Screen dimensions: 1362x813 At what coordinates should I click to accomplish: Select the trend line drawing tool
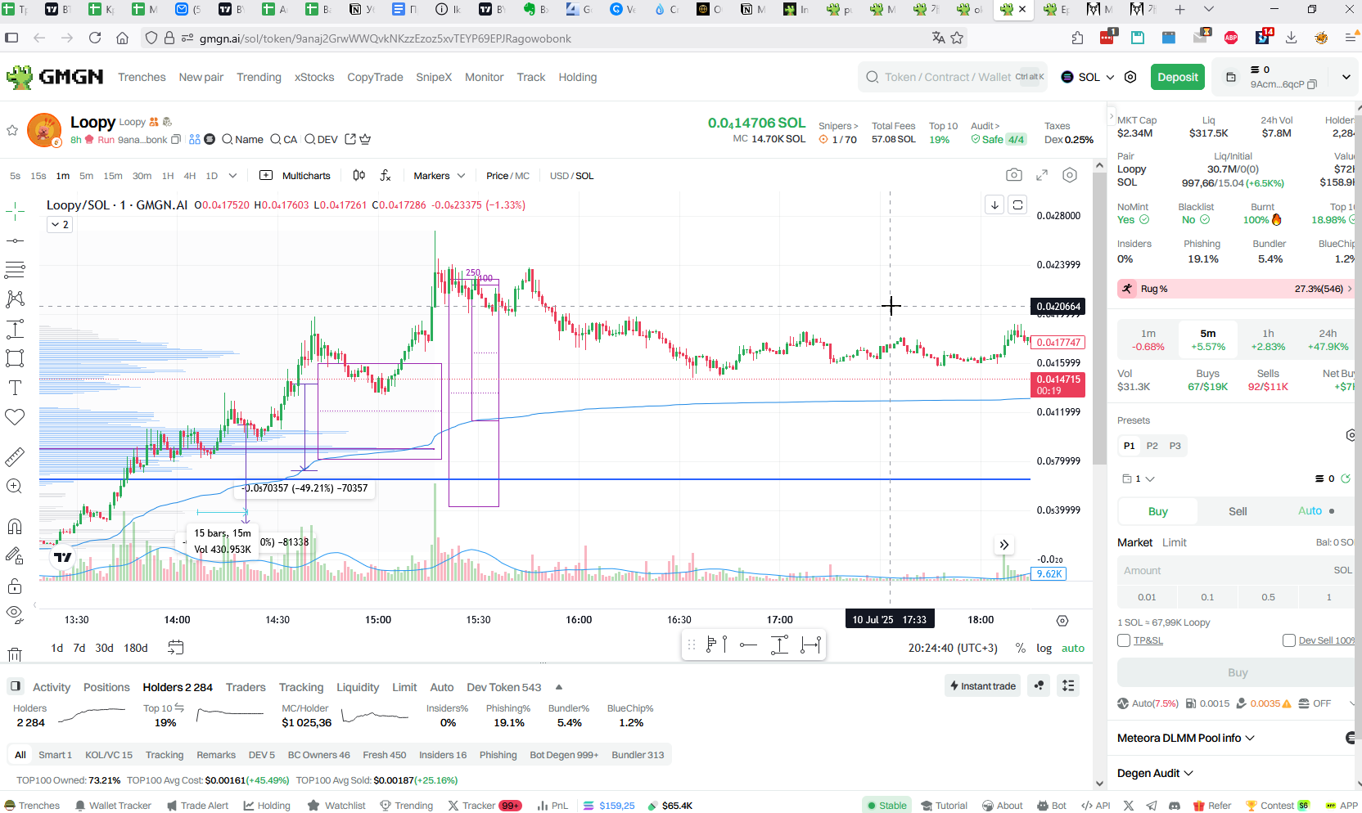click(15, 240)
